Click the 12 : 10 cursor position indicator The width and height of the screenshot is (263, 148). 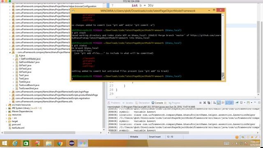coord(170,137)
